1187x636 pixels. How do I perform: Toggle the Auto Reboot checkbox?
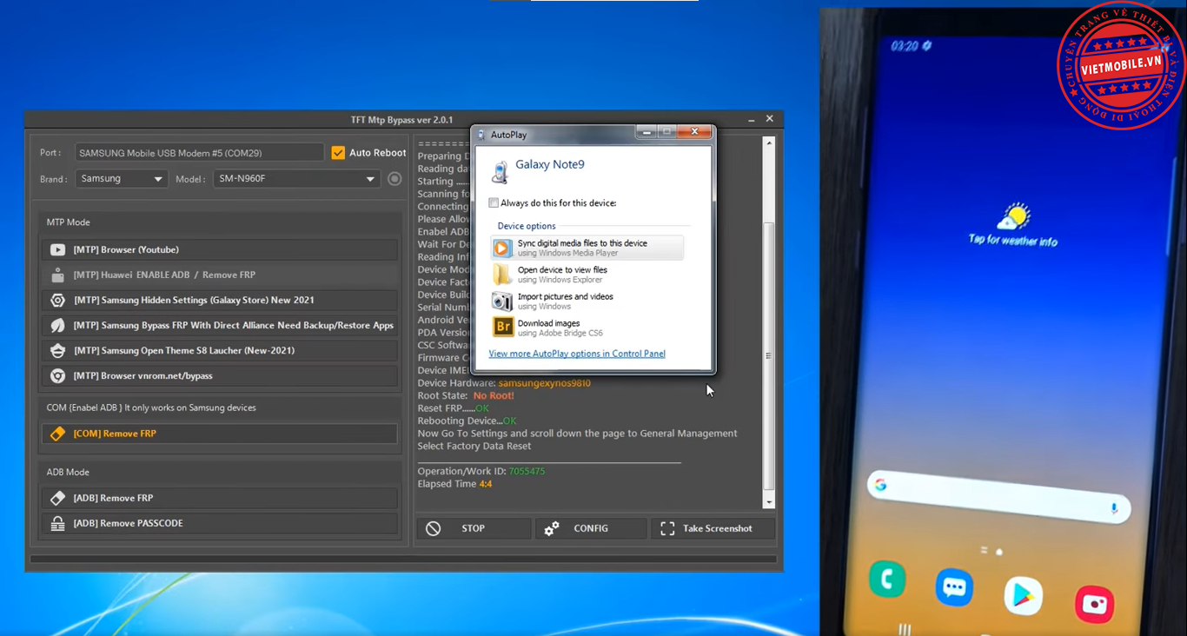click(x=338, y=153)
